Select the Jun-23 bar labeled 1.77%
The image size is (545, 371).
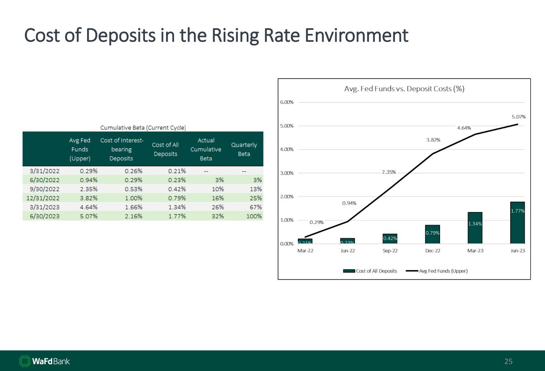(x=517, y=223)
